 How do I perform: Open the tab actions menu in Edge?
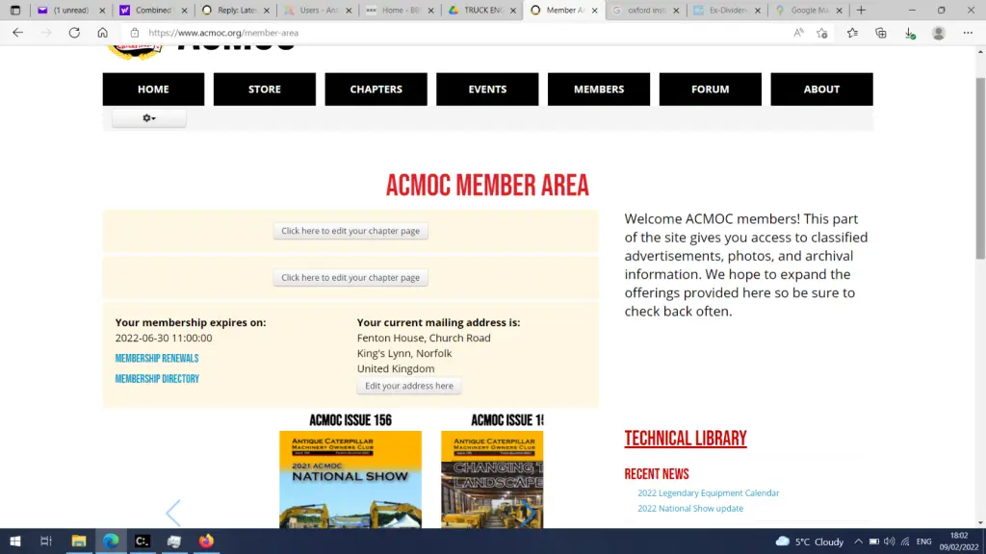point(14,11)
